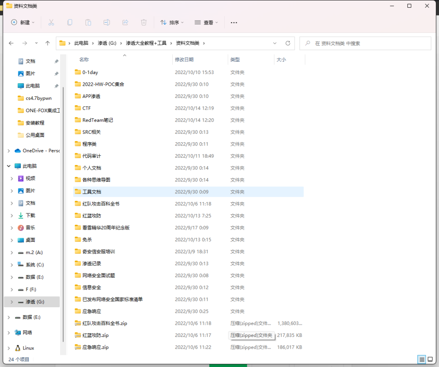Open recent locations dropdown arrow
439x367 pixels.
coord(36,43)
